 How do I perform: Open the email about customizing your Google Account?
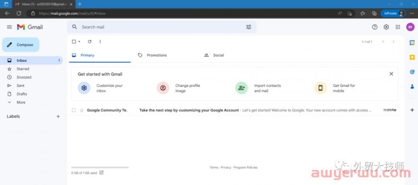coord(234,110)
